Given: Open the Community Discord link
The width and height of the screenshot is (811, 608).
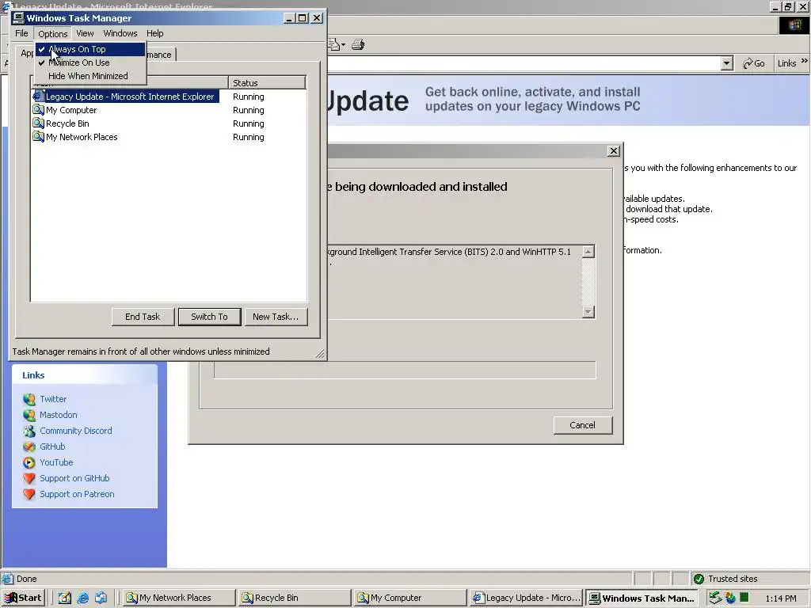Looking at the screenshot, I should tap(75, 431).
